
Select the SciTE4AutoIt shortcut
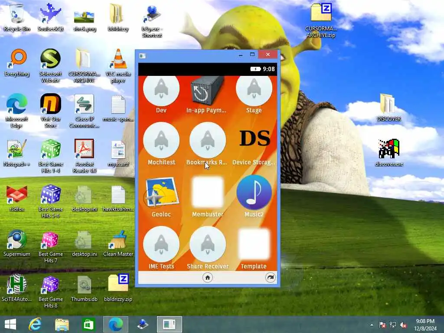point(17,288)
